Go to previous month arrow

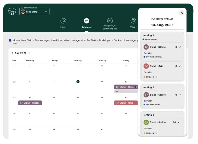coord(12,53)
